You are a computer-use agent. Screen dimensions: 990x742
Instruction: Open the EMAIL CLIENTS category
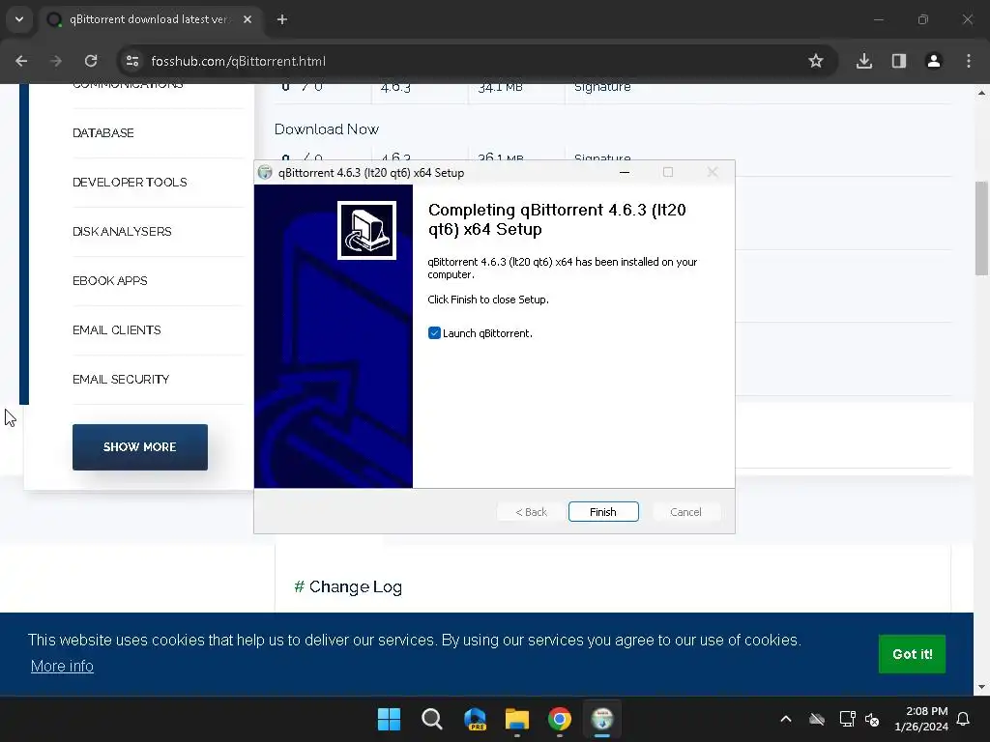(117, 330)
